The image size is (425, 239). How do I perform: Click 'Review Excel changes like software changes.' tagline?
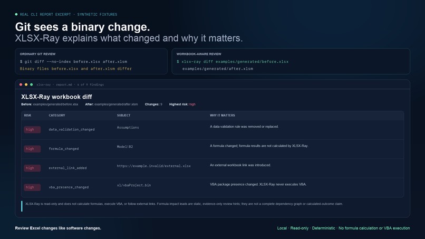click(58, 228)
